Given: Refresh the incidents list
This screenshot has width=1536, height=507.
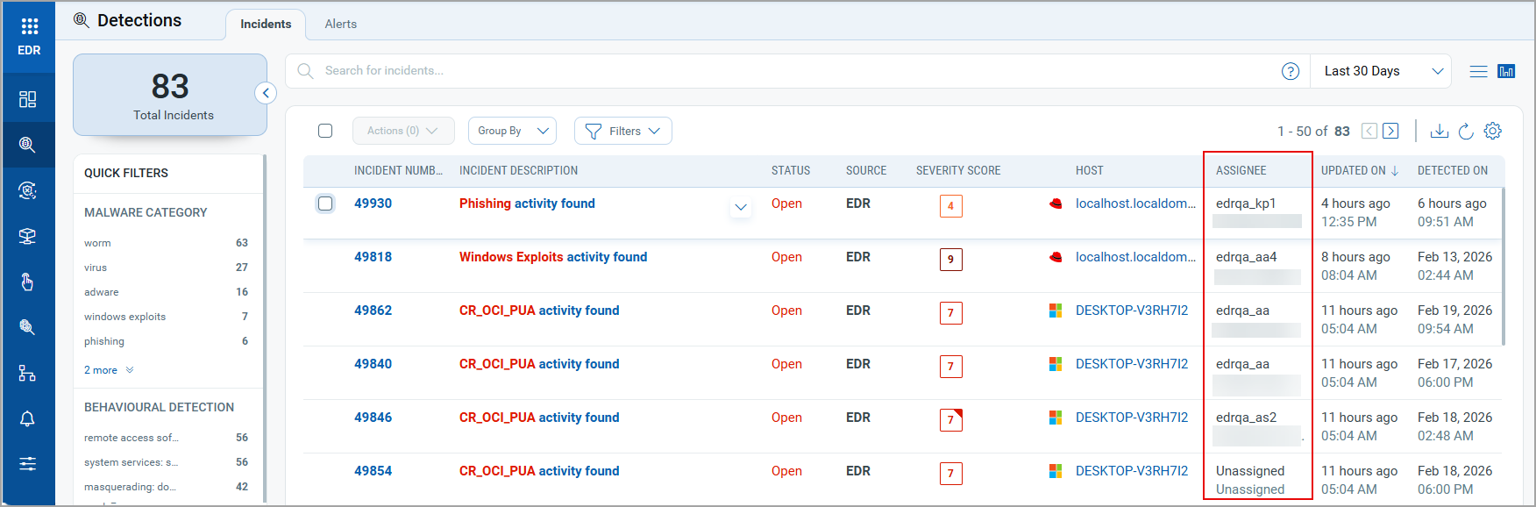Looking at the screenshot, I should pos(1466,131).
